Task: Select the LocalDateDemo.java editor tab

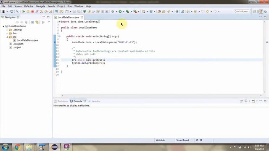Action: click(69, 17)
